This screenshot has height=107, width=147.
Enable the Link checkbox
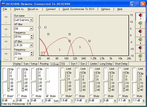click(15, 59)
